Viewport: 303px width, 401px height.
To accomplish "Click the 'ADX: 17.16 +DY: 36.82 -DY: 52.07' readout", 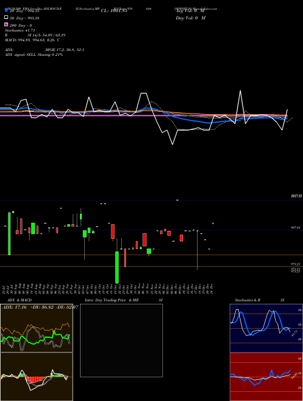I will pos(40,307).
